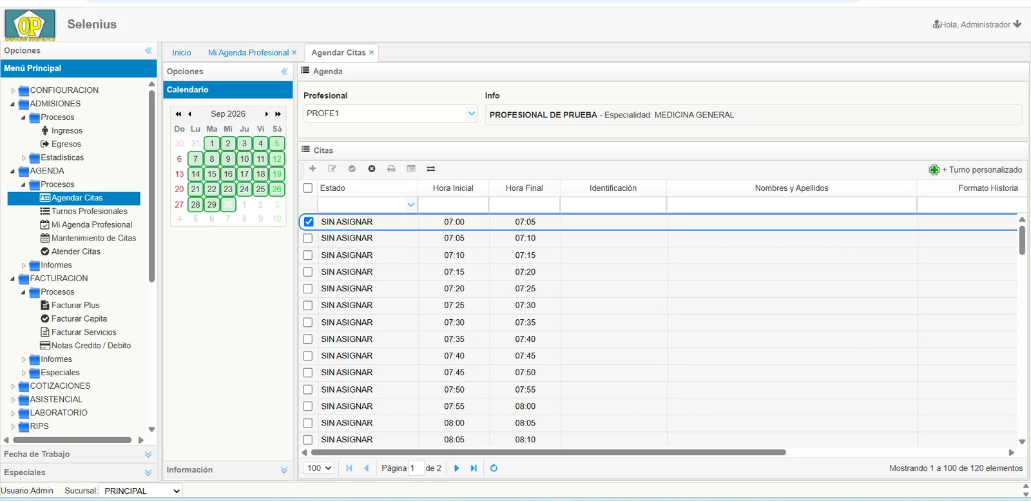Image resolution: width=1031 pixels, height=501 pixels.
Task: Click the confirm checkmark icon in Citas toolbar
Action: (x=352, y=169)
